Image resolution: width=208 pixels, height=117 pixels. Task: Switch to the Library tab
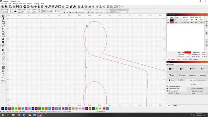tap(175, 106)
